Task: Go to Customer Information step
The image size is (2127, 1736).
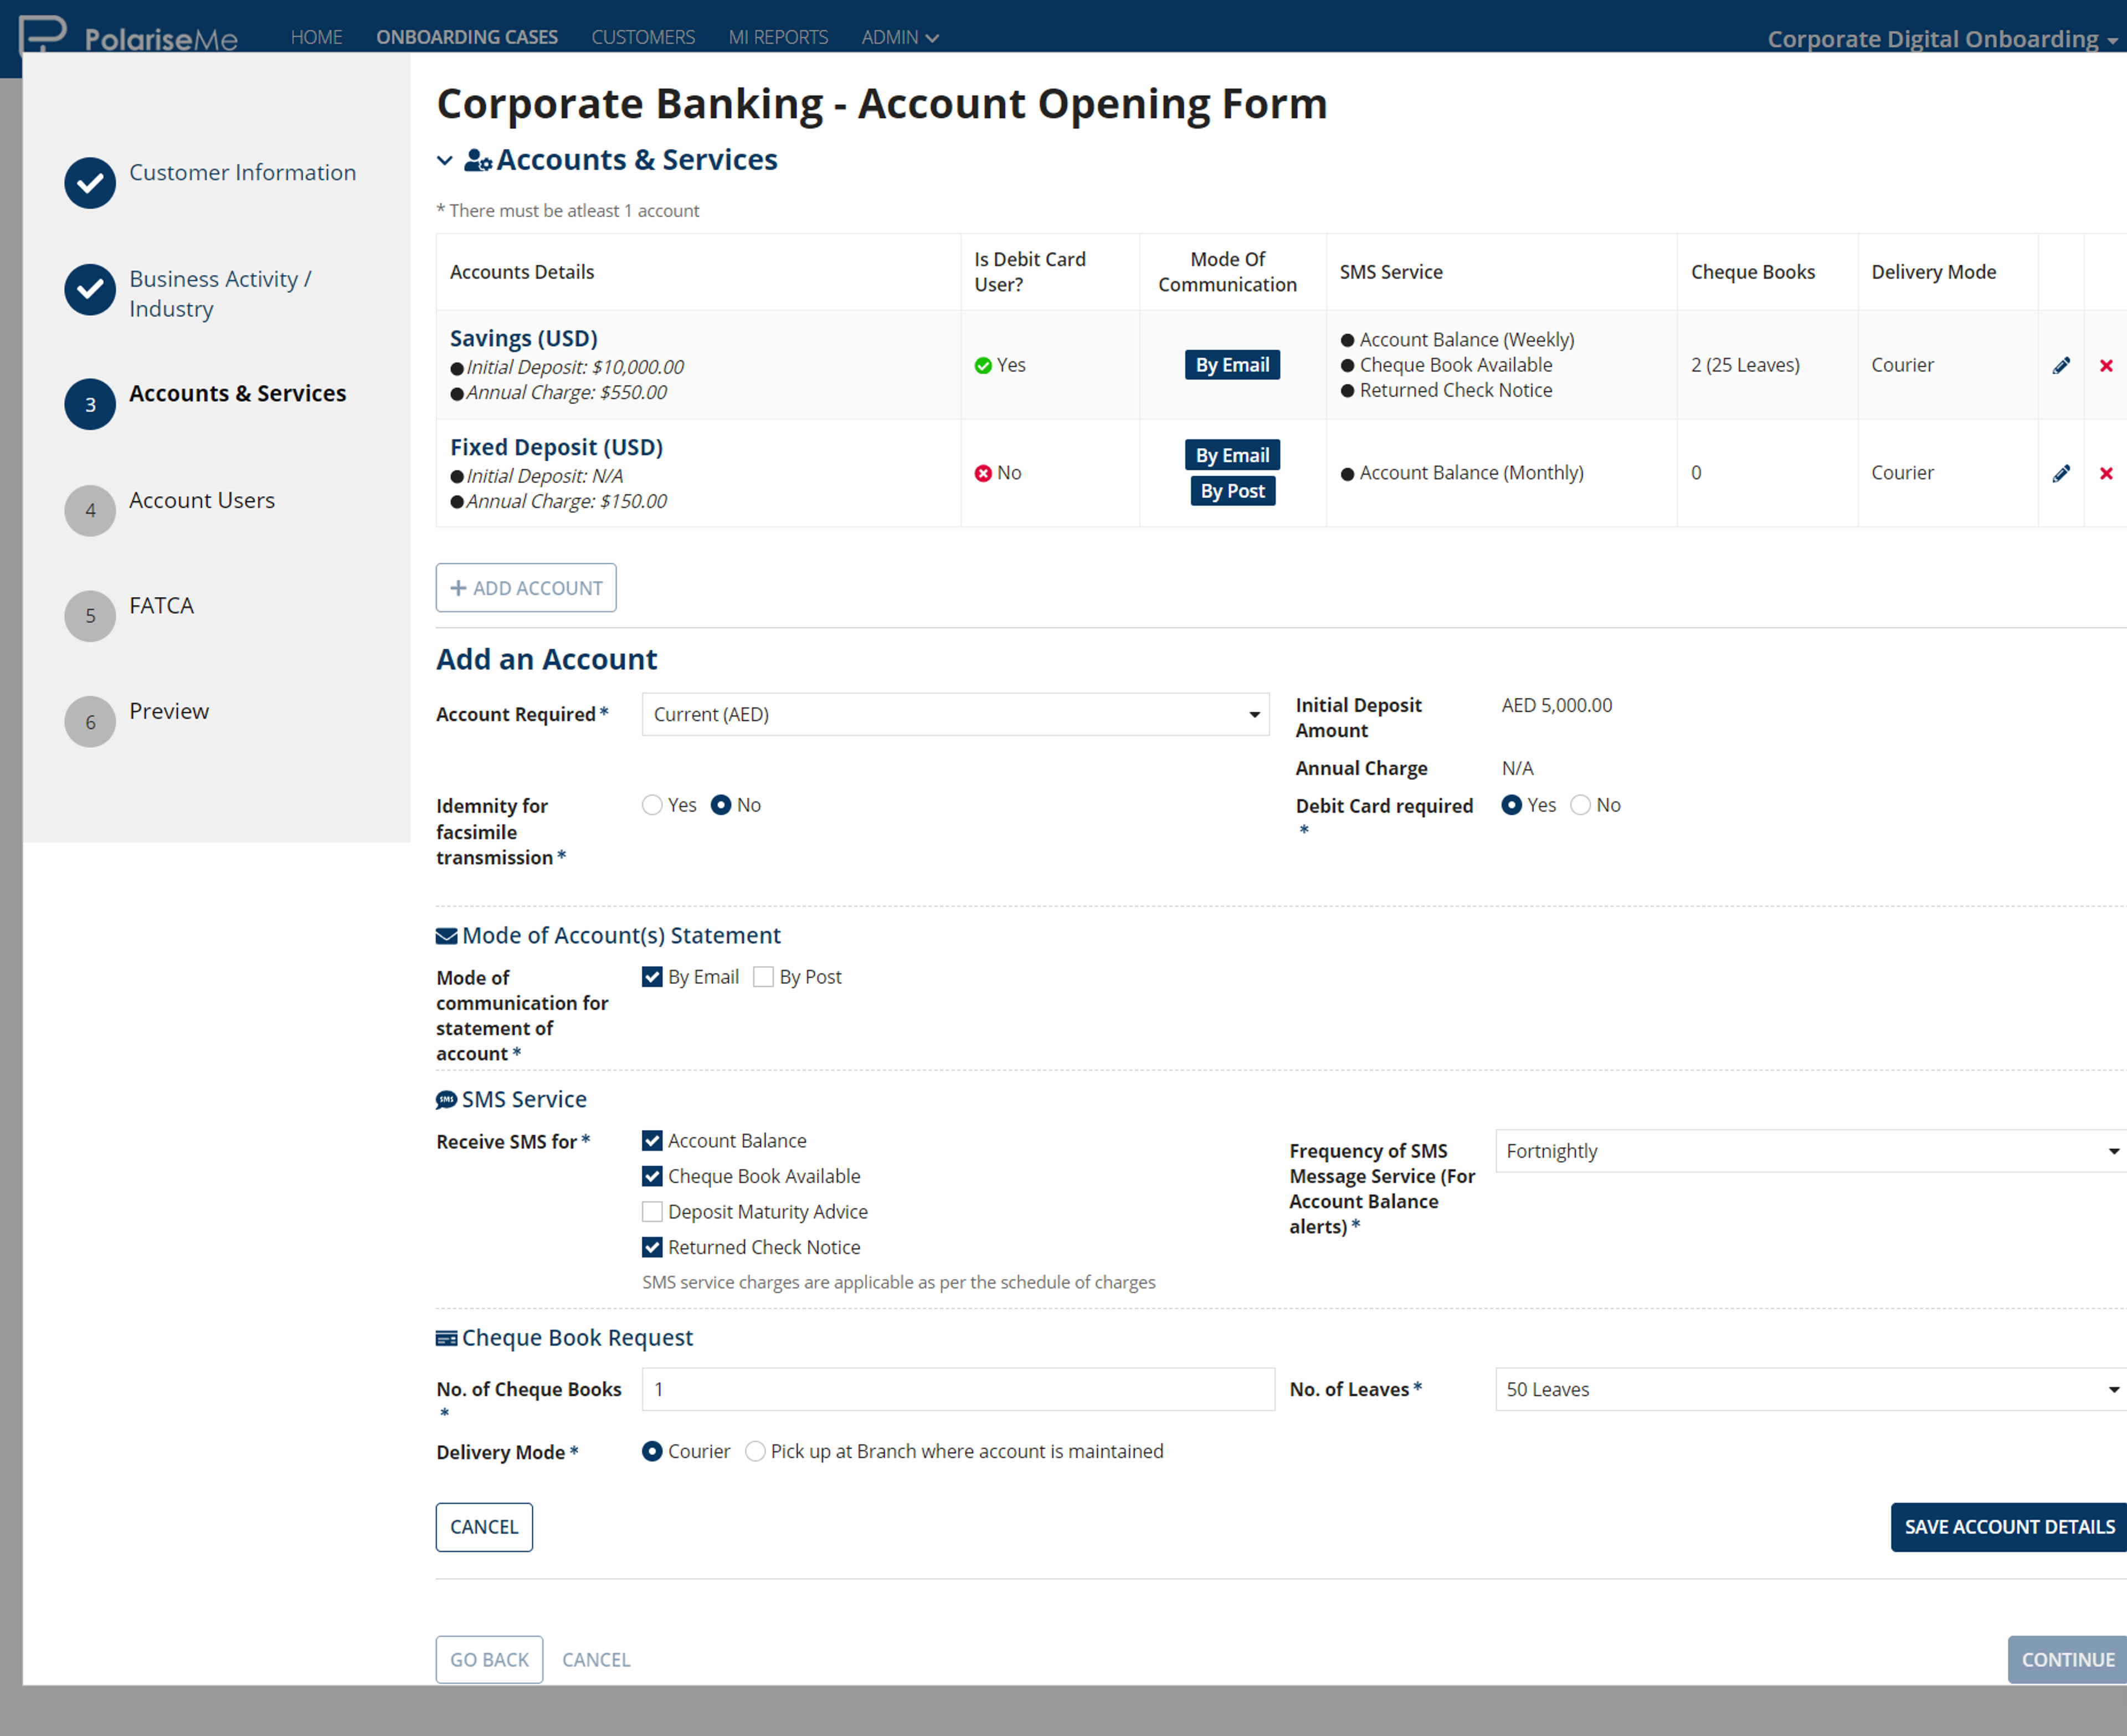Action: point(242,172)
